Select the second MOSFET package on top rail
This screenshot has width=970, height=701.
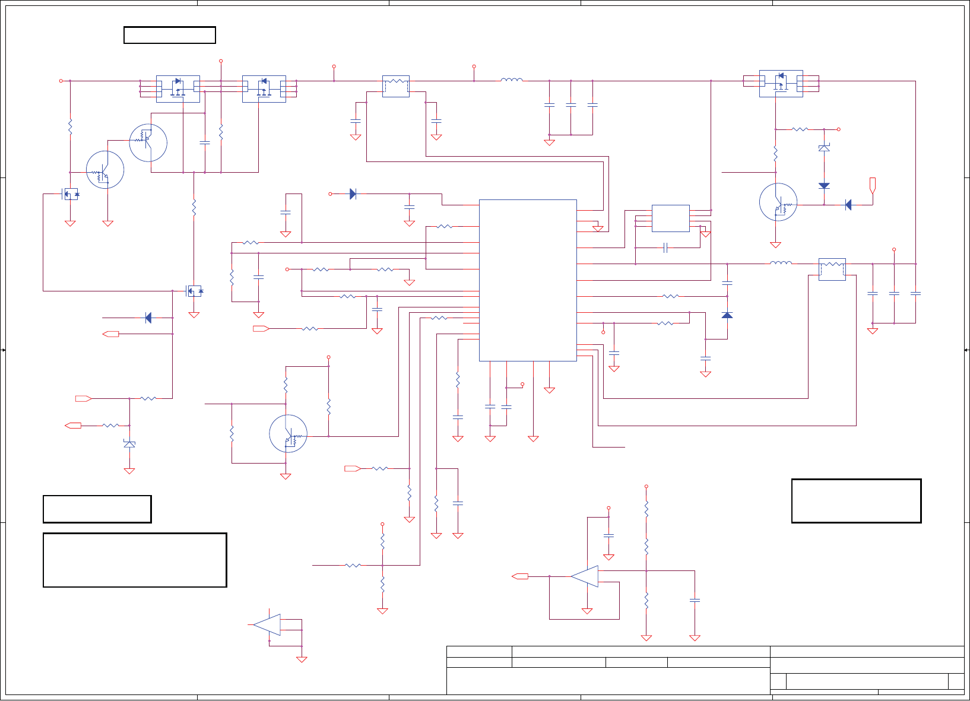pyautogui.click(x=264, y=88)
